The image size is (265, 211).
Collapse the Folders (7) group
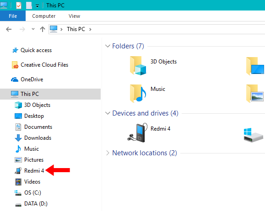pyautogui.click(x=108, y=46)
